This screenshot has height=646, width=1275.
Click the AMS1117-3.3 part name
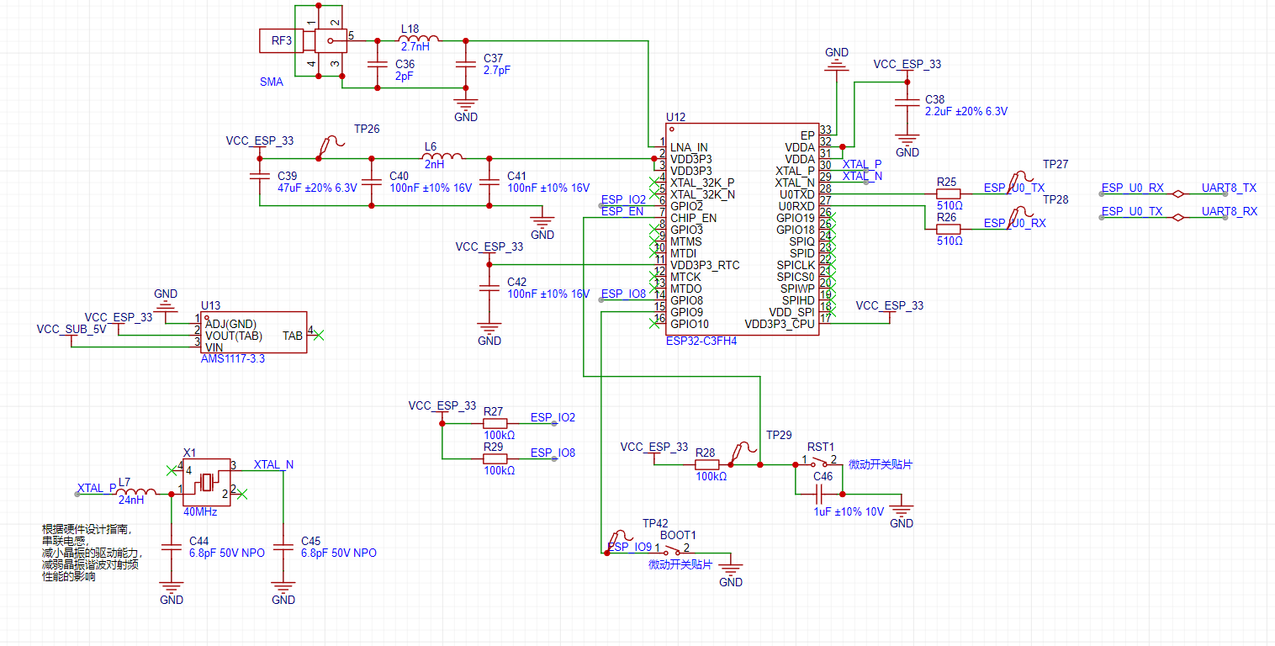(x=232, y=358)
